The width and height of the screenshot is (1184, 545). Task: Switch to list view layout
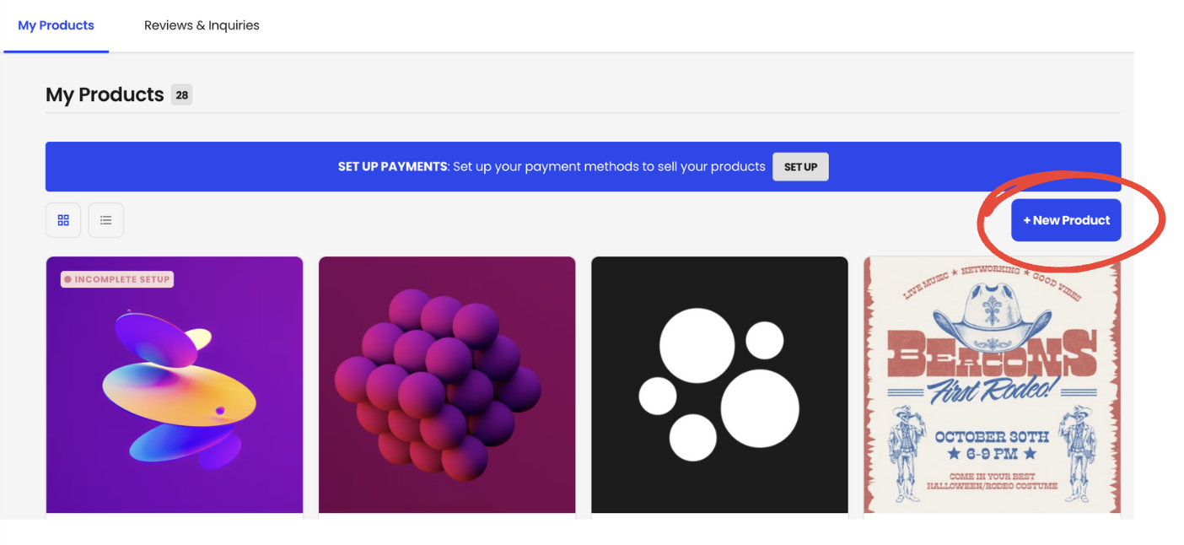click(x=106, y=220)
